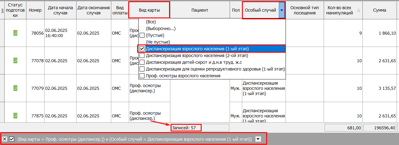Click Кол-во всех манипуляций column header
Viewport: 399px width, 145px height.
tap(343, 10)
